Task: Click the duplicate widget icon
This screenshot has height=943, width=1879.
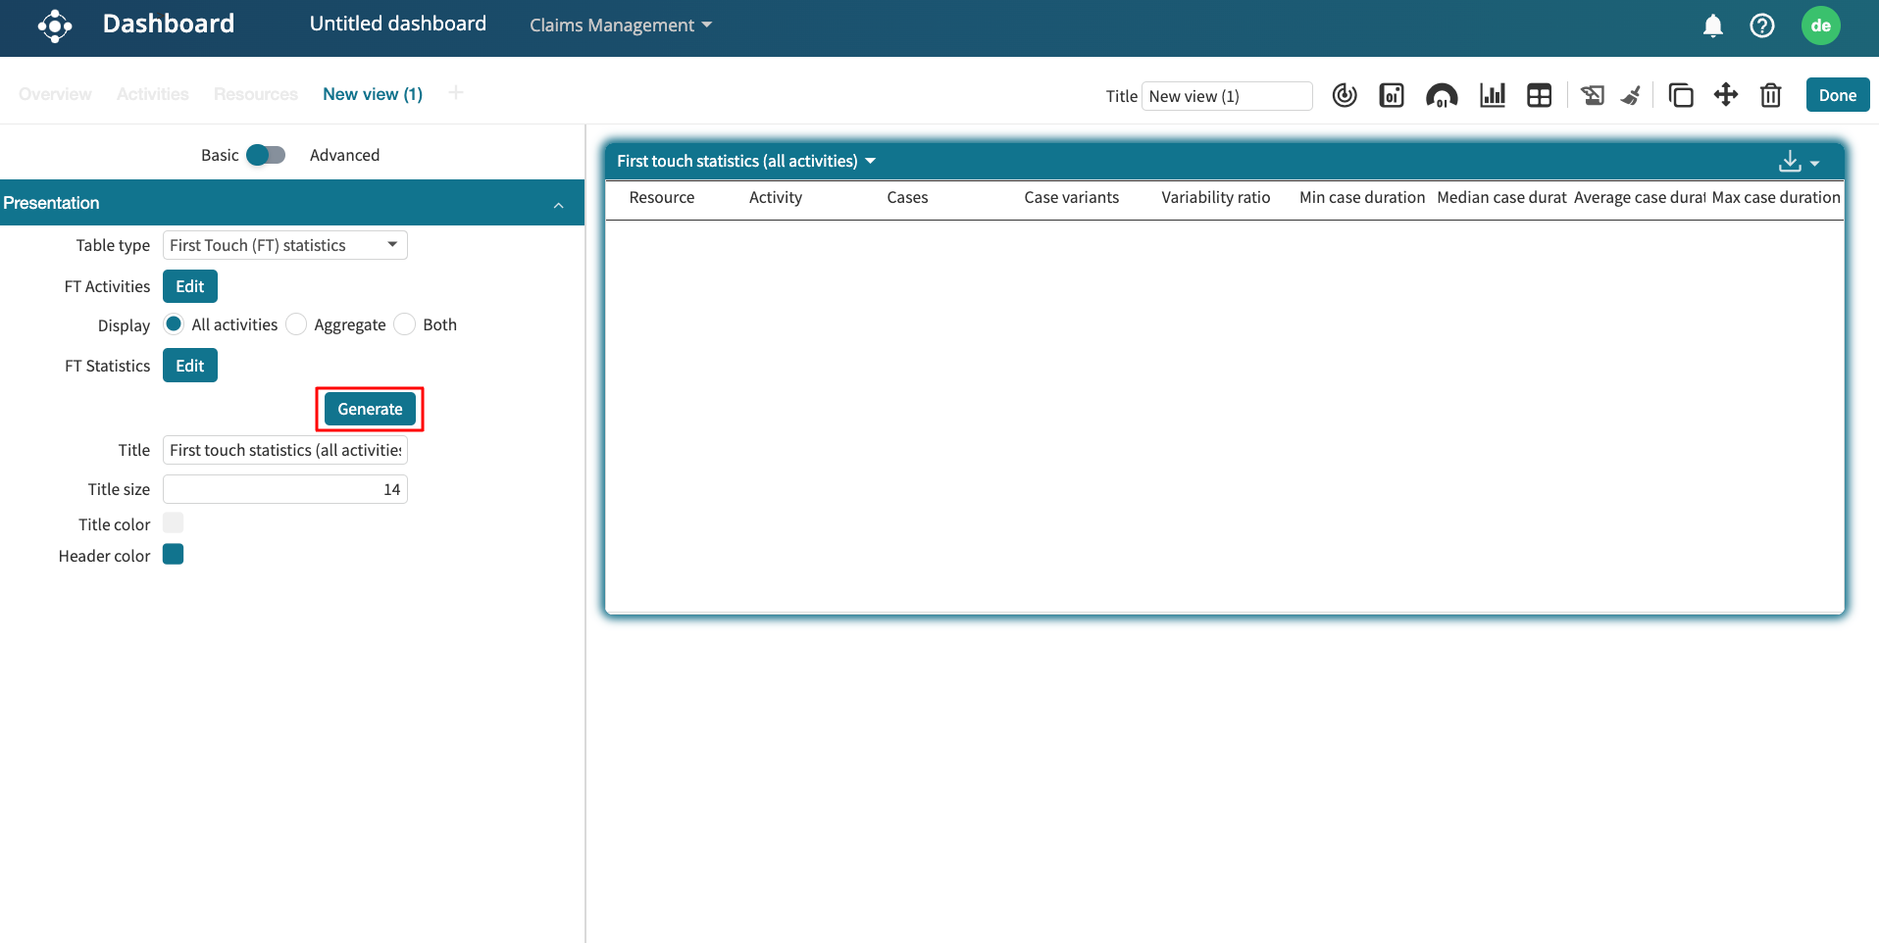Action: point(1680,95)
